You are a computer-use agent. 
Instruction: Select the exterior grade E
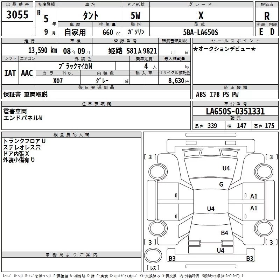[261, 32]
